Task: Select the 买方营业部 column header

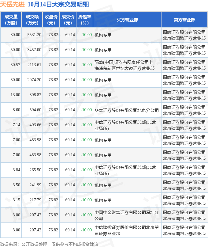Action: (x=127, y=20)
